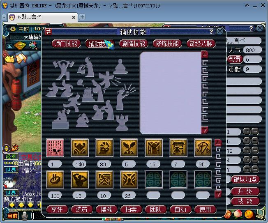Image resolution: width=268 pixels, height=223 pixels.
Task: Click the yellow down-arrow chat button
Action: (x=30, y=205)
